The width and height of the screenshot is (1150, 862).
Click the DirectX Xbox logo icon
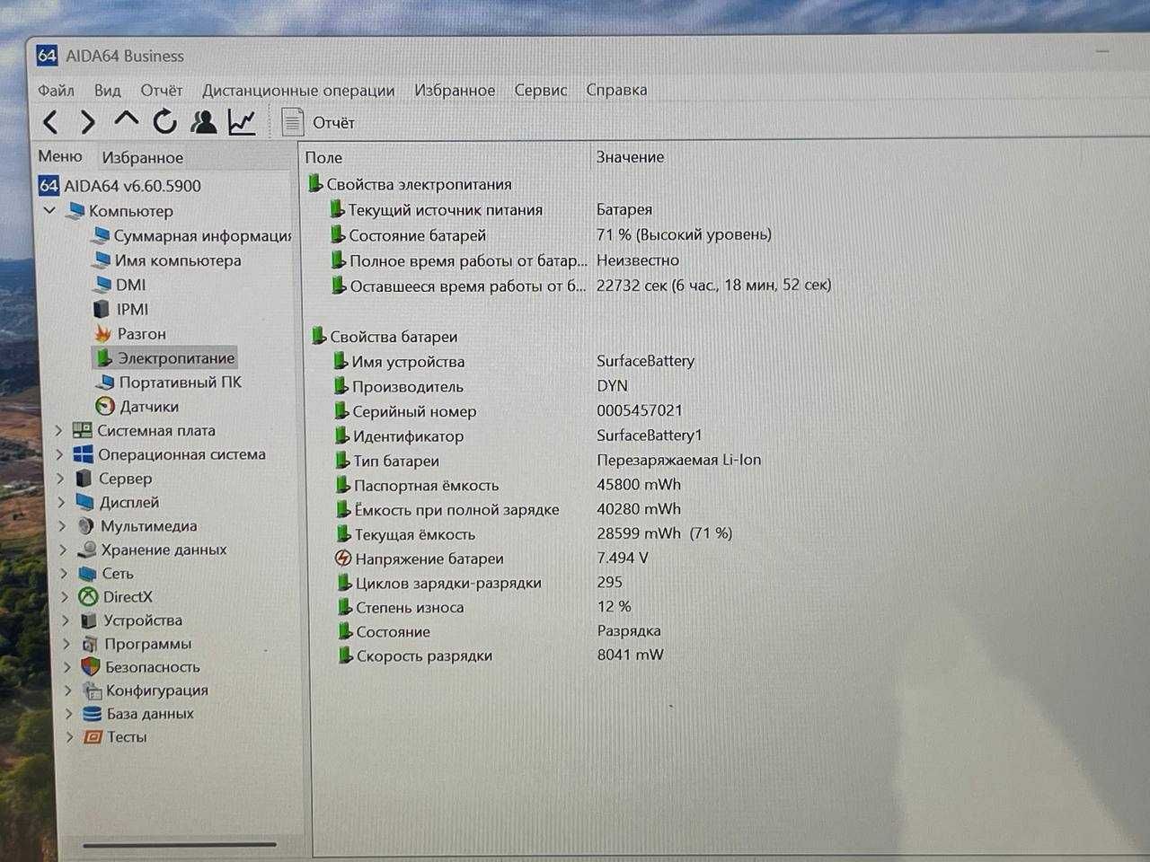tap(88, 596)
